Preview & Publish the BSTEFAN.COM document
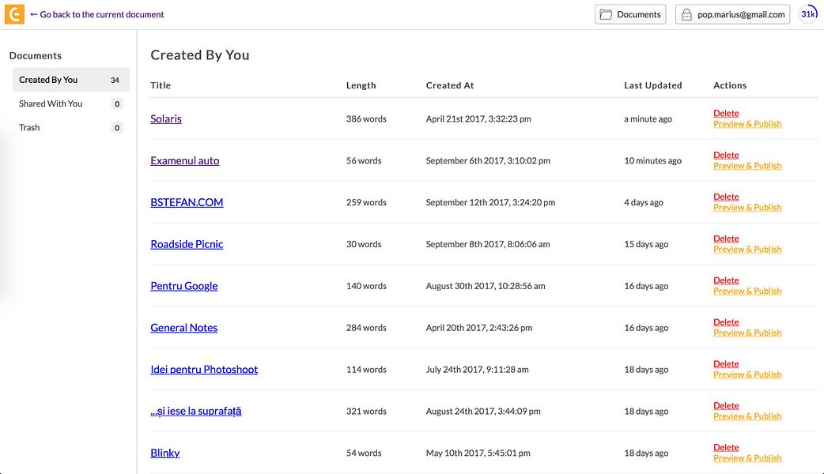Viewport: 824px width, 474px height. pyautogui.click(x=747, y=208)
